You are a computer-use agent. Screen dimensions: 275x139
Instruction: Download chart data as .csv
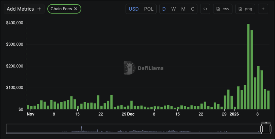pyautogui.click(x=222, y=9)
